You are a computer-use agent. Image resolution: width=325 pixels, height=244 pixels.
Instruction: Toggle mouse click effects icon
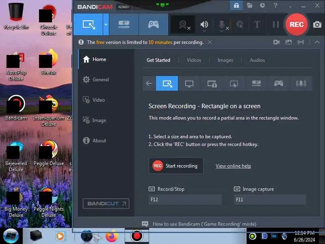(x=240, y=25)
